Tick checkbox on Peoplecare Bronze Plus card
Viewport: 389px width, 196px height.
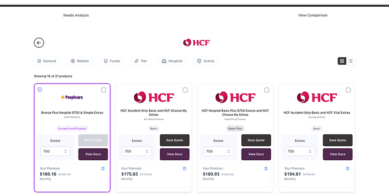coord(104,90)
